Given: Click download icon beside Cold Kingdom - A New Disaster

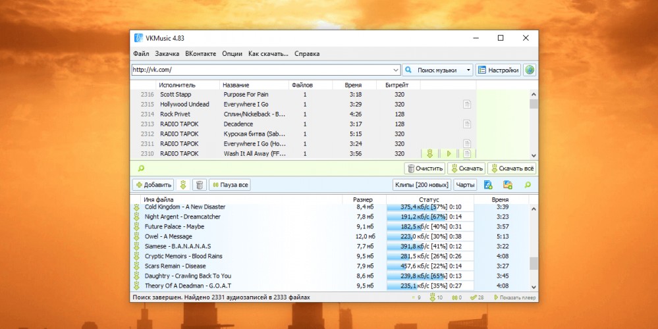Looking at the screenshot, I should pos(136,207).
